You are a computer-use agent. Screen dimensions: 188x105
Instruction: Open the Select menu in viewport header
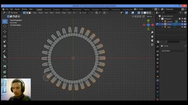click(41, 13)
